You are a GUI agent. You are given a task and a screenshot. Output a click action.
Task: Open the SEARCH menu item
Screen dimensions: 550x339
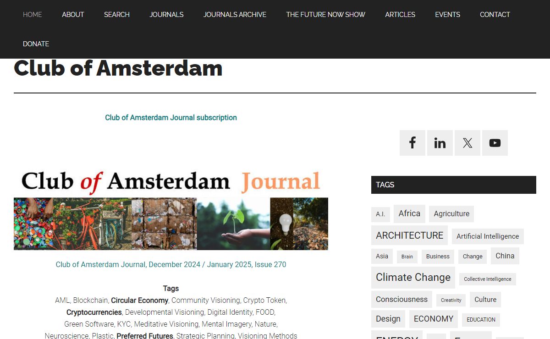[117, 15]
